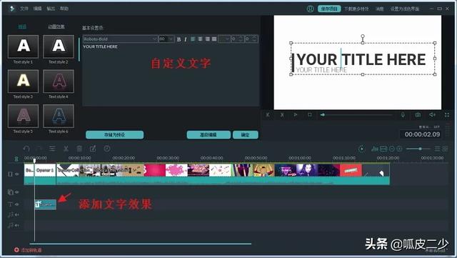Open fullscreen preview with the expand icon
The width and height of the screenshot is (457, 258).
point(447,115)
